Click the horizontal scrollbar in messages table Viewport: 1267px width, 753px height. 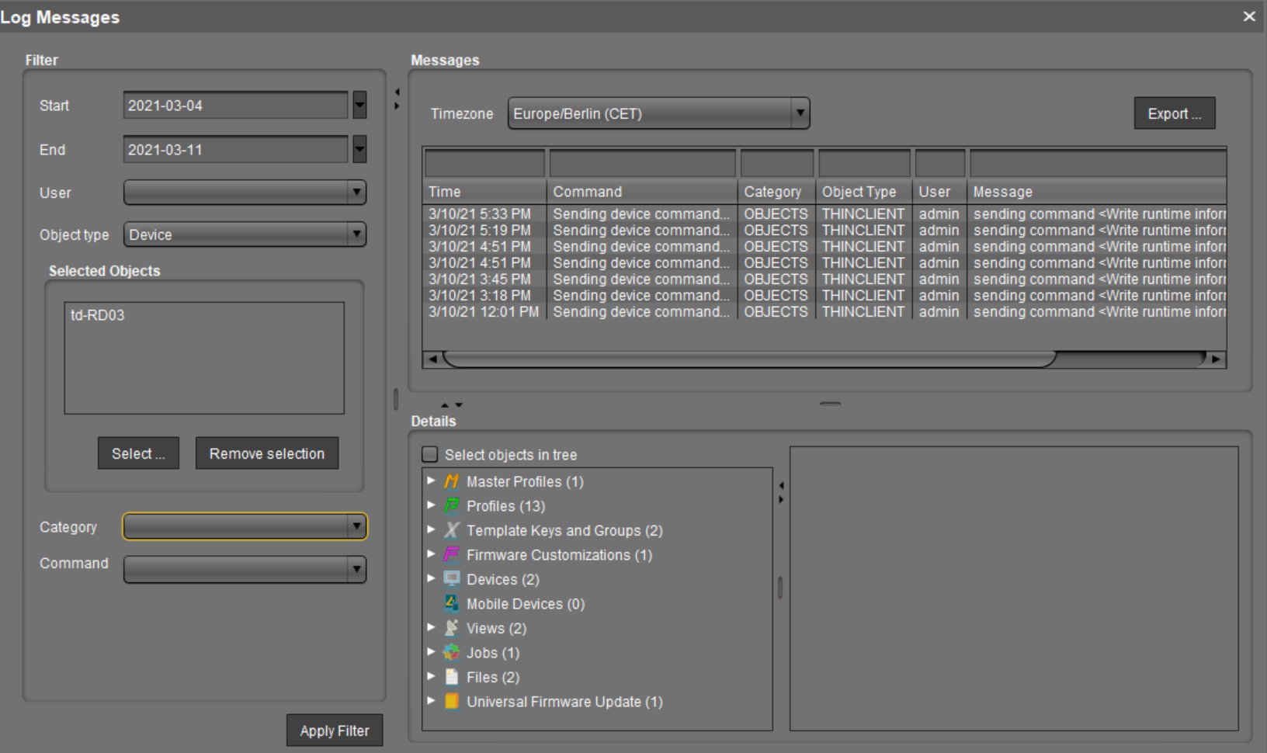point(748,359)
